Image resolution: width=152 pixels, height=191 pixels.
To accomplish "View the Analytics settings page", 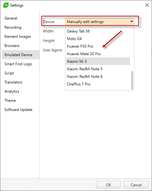I will click(20, 91).
